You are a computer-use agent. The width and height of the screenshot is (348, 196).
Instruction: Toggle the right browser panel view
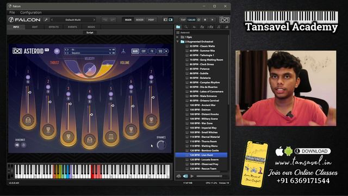click(x=170, y=20)
